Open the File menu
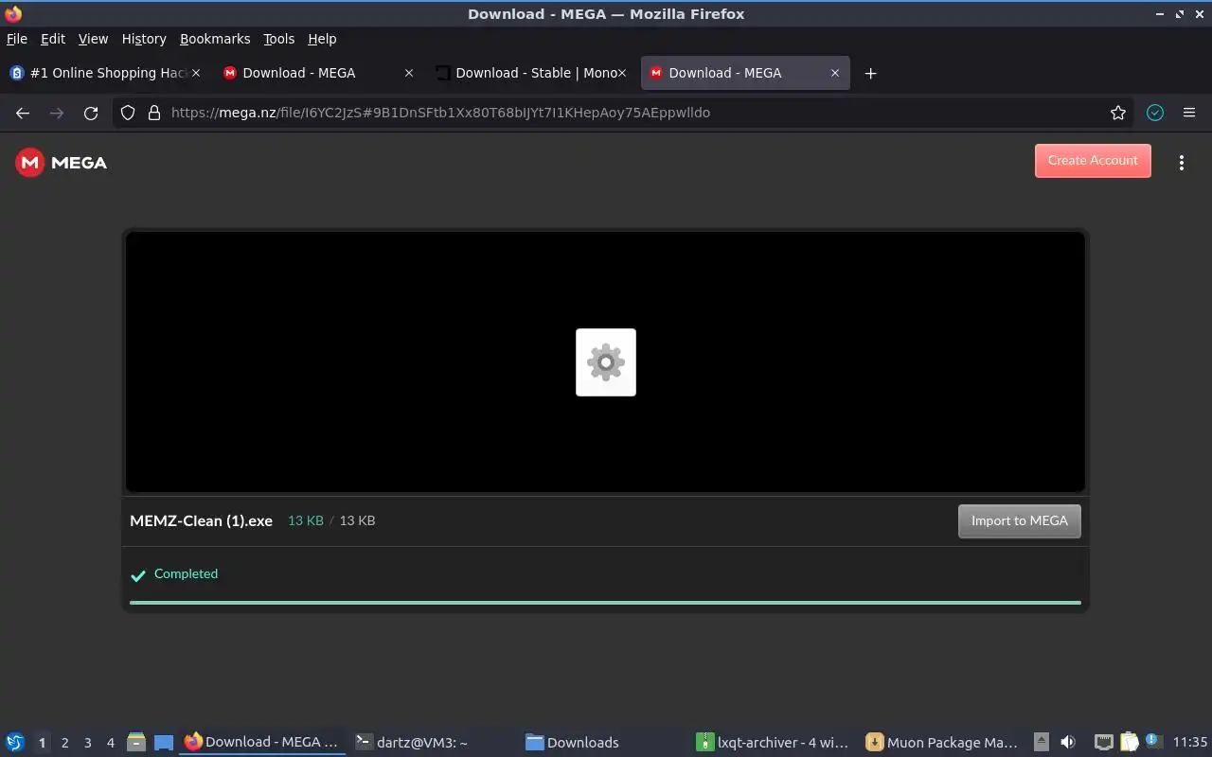This screenshot has height=757, width=1212. [16, 39]
